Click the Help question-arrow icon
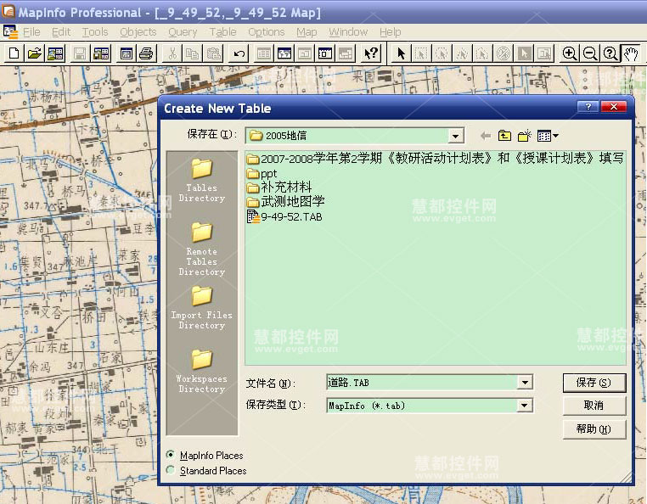647x504 pixels. (371, 53)
